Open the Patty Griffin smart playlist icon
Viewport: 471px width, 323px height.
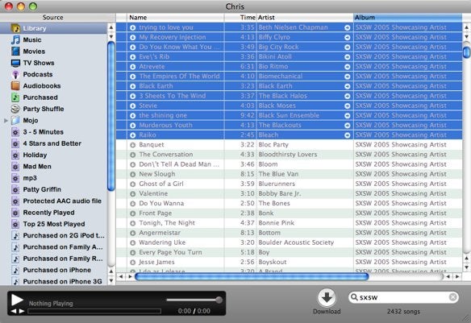click(x=15, y=189)
